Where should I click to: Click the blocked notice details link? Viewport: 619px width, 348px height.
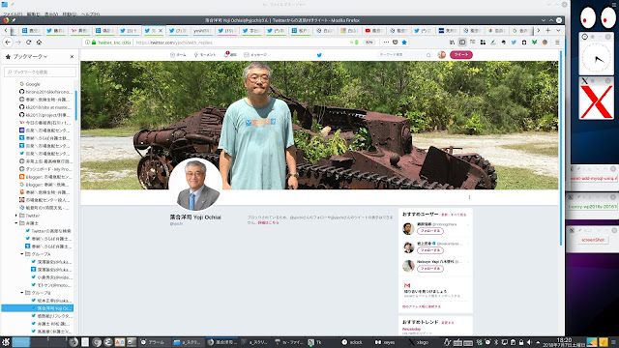click(x=268, y=223)
